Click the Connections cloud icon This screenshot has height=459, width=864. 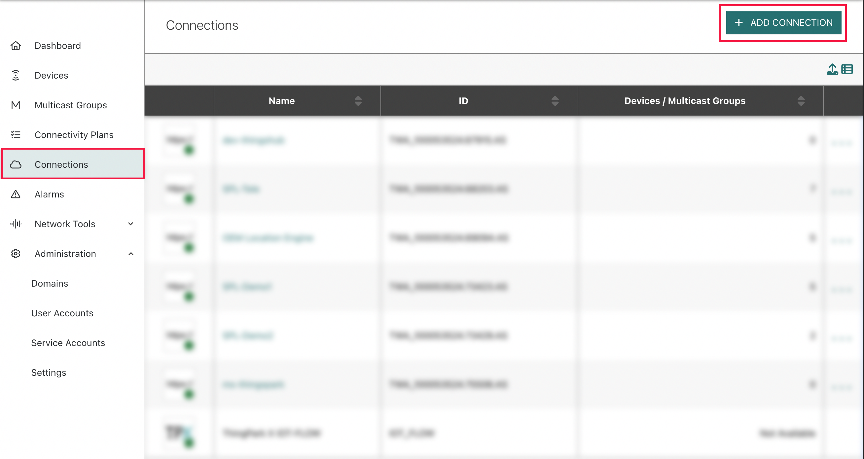point(16,165)
